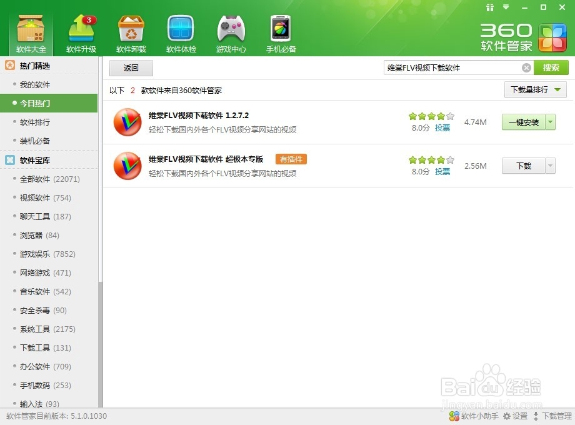
Task: Click 下载 for the 超极本专版 edition
Action: point(524,166)
